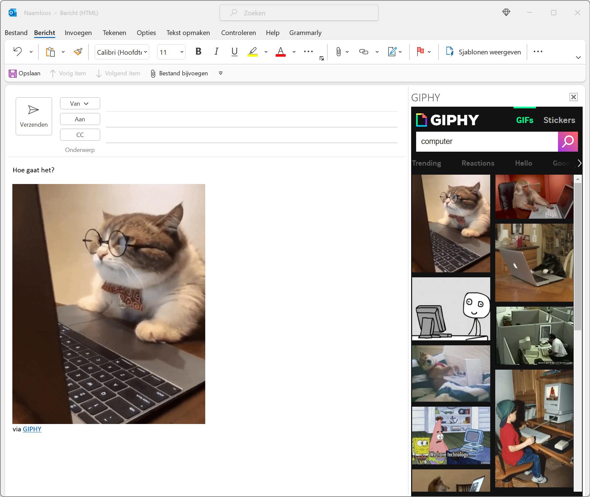This screenshot has width=590, height=497.
Task: Select the Trending category
Action: 426,163
